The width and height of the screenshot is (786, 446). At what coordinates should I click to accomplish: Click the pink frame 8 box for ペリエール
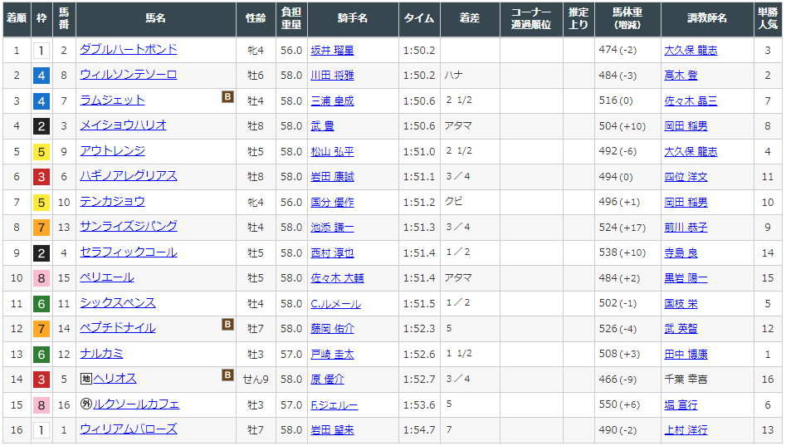pos(41,278)
